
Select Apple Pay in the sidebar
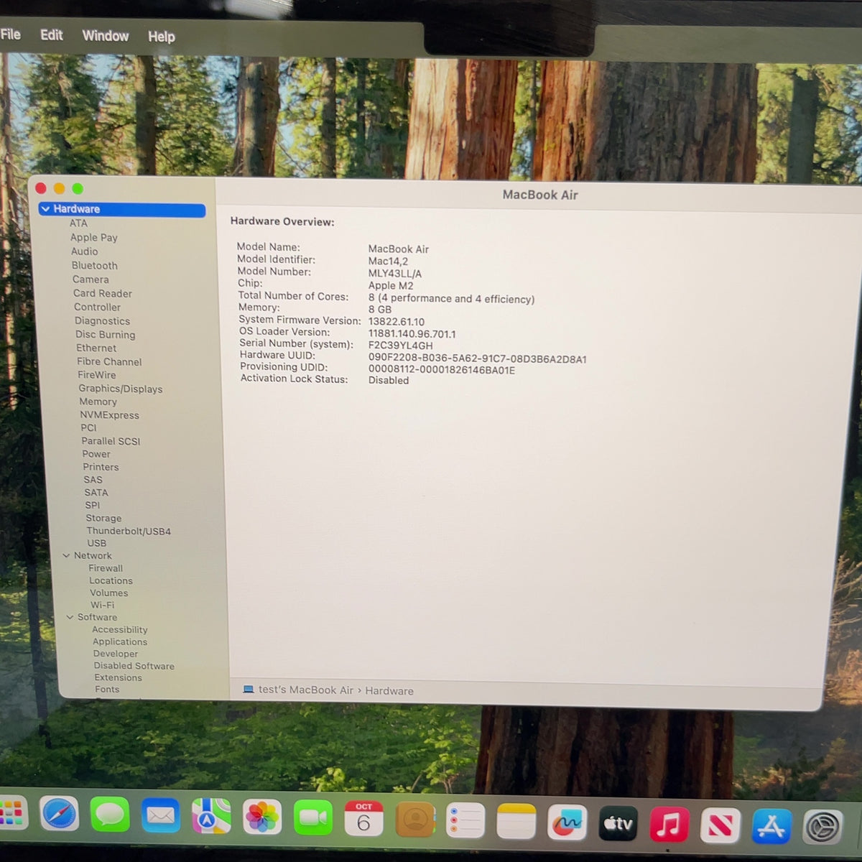click(x=93, y=238)
